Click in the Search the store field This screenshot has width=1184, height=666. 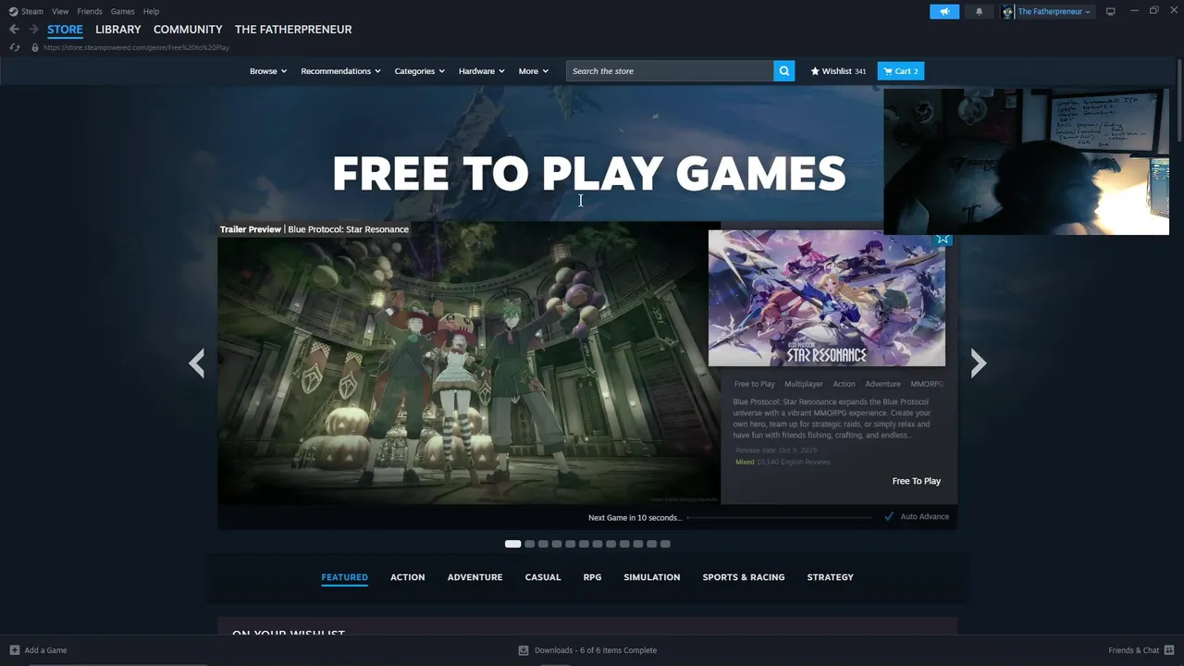(x=670, y=71)
